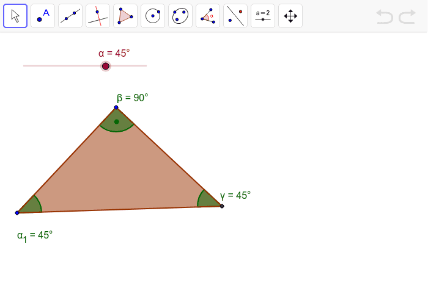Select the Line through two points tool
The height and width of the screenshot is (305, 428).
pyautogui.click(x=70, y=16)
